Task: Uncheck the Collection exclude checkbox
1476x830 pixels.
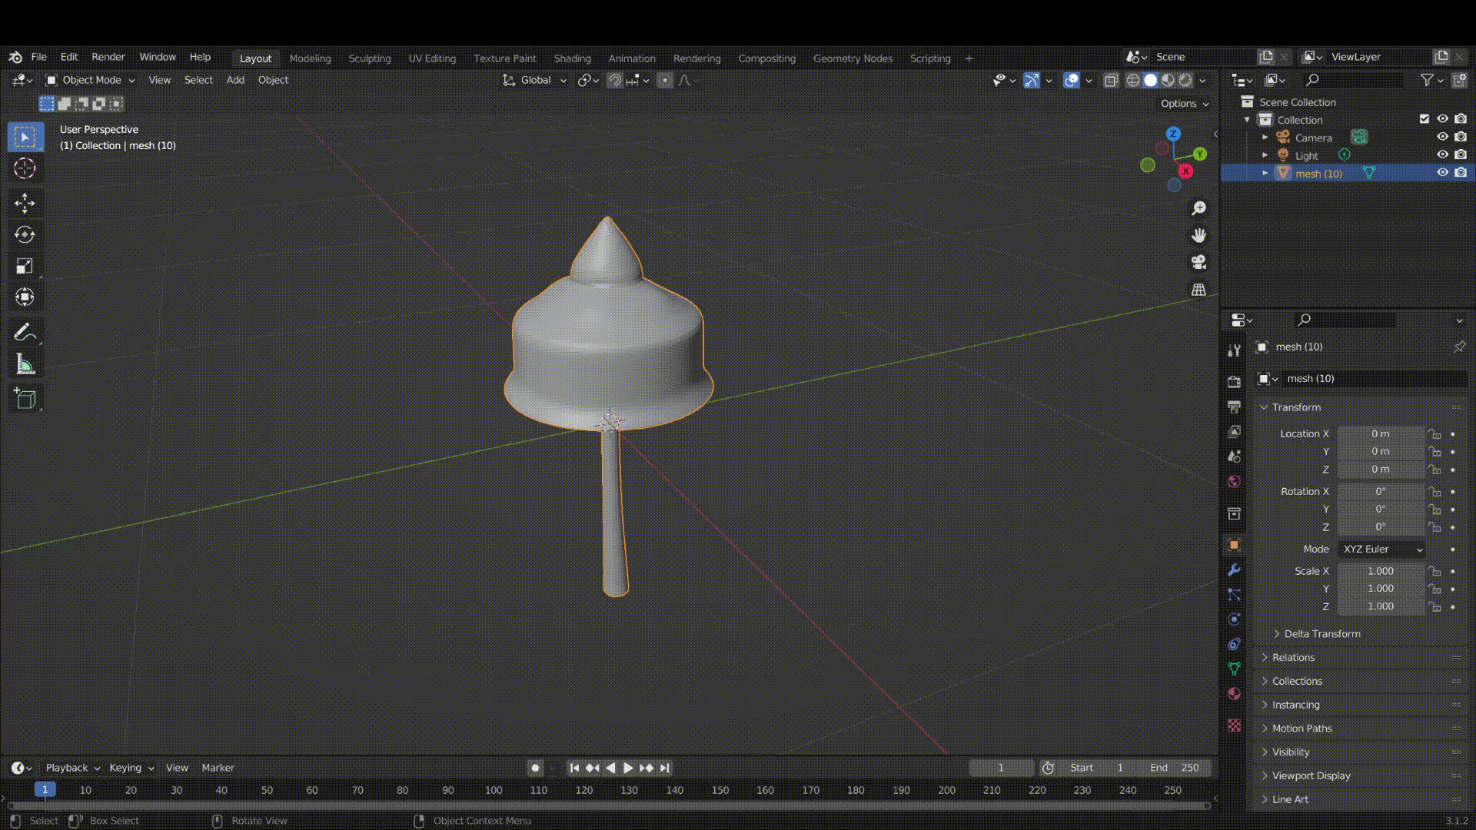Action: [x=1424, y=119]
